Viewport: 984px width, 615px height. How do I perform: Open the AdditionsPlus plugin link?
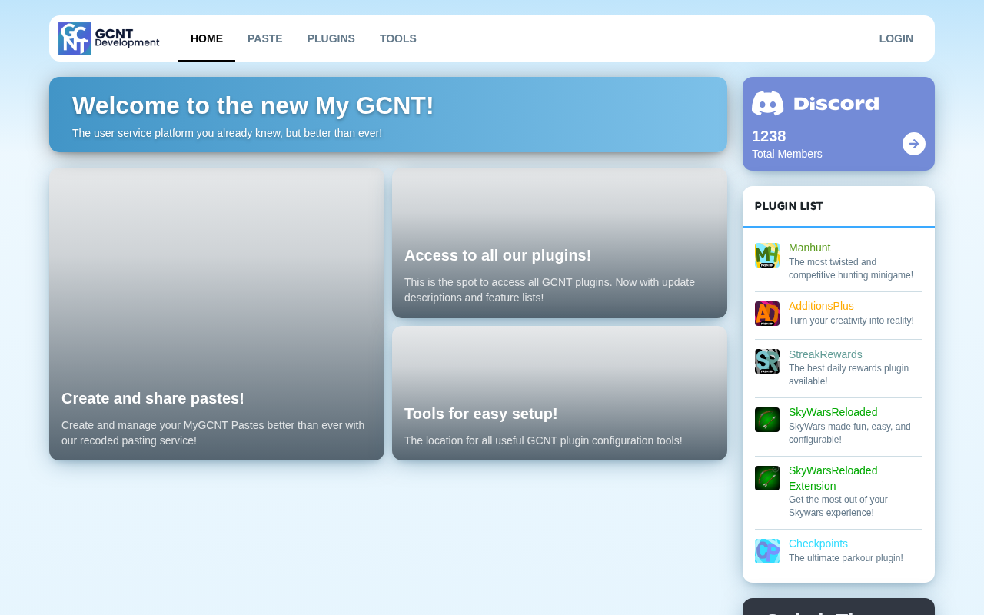821,306
